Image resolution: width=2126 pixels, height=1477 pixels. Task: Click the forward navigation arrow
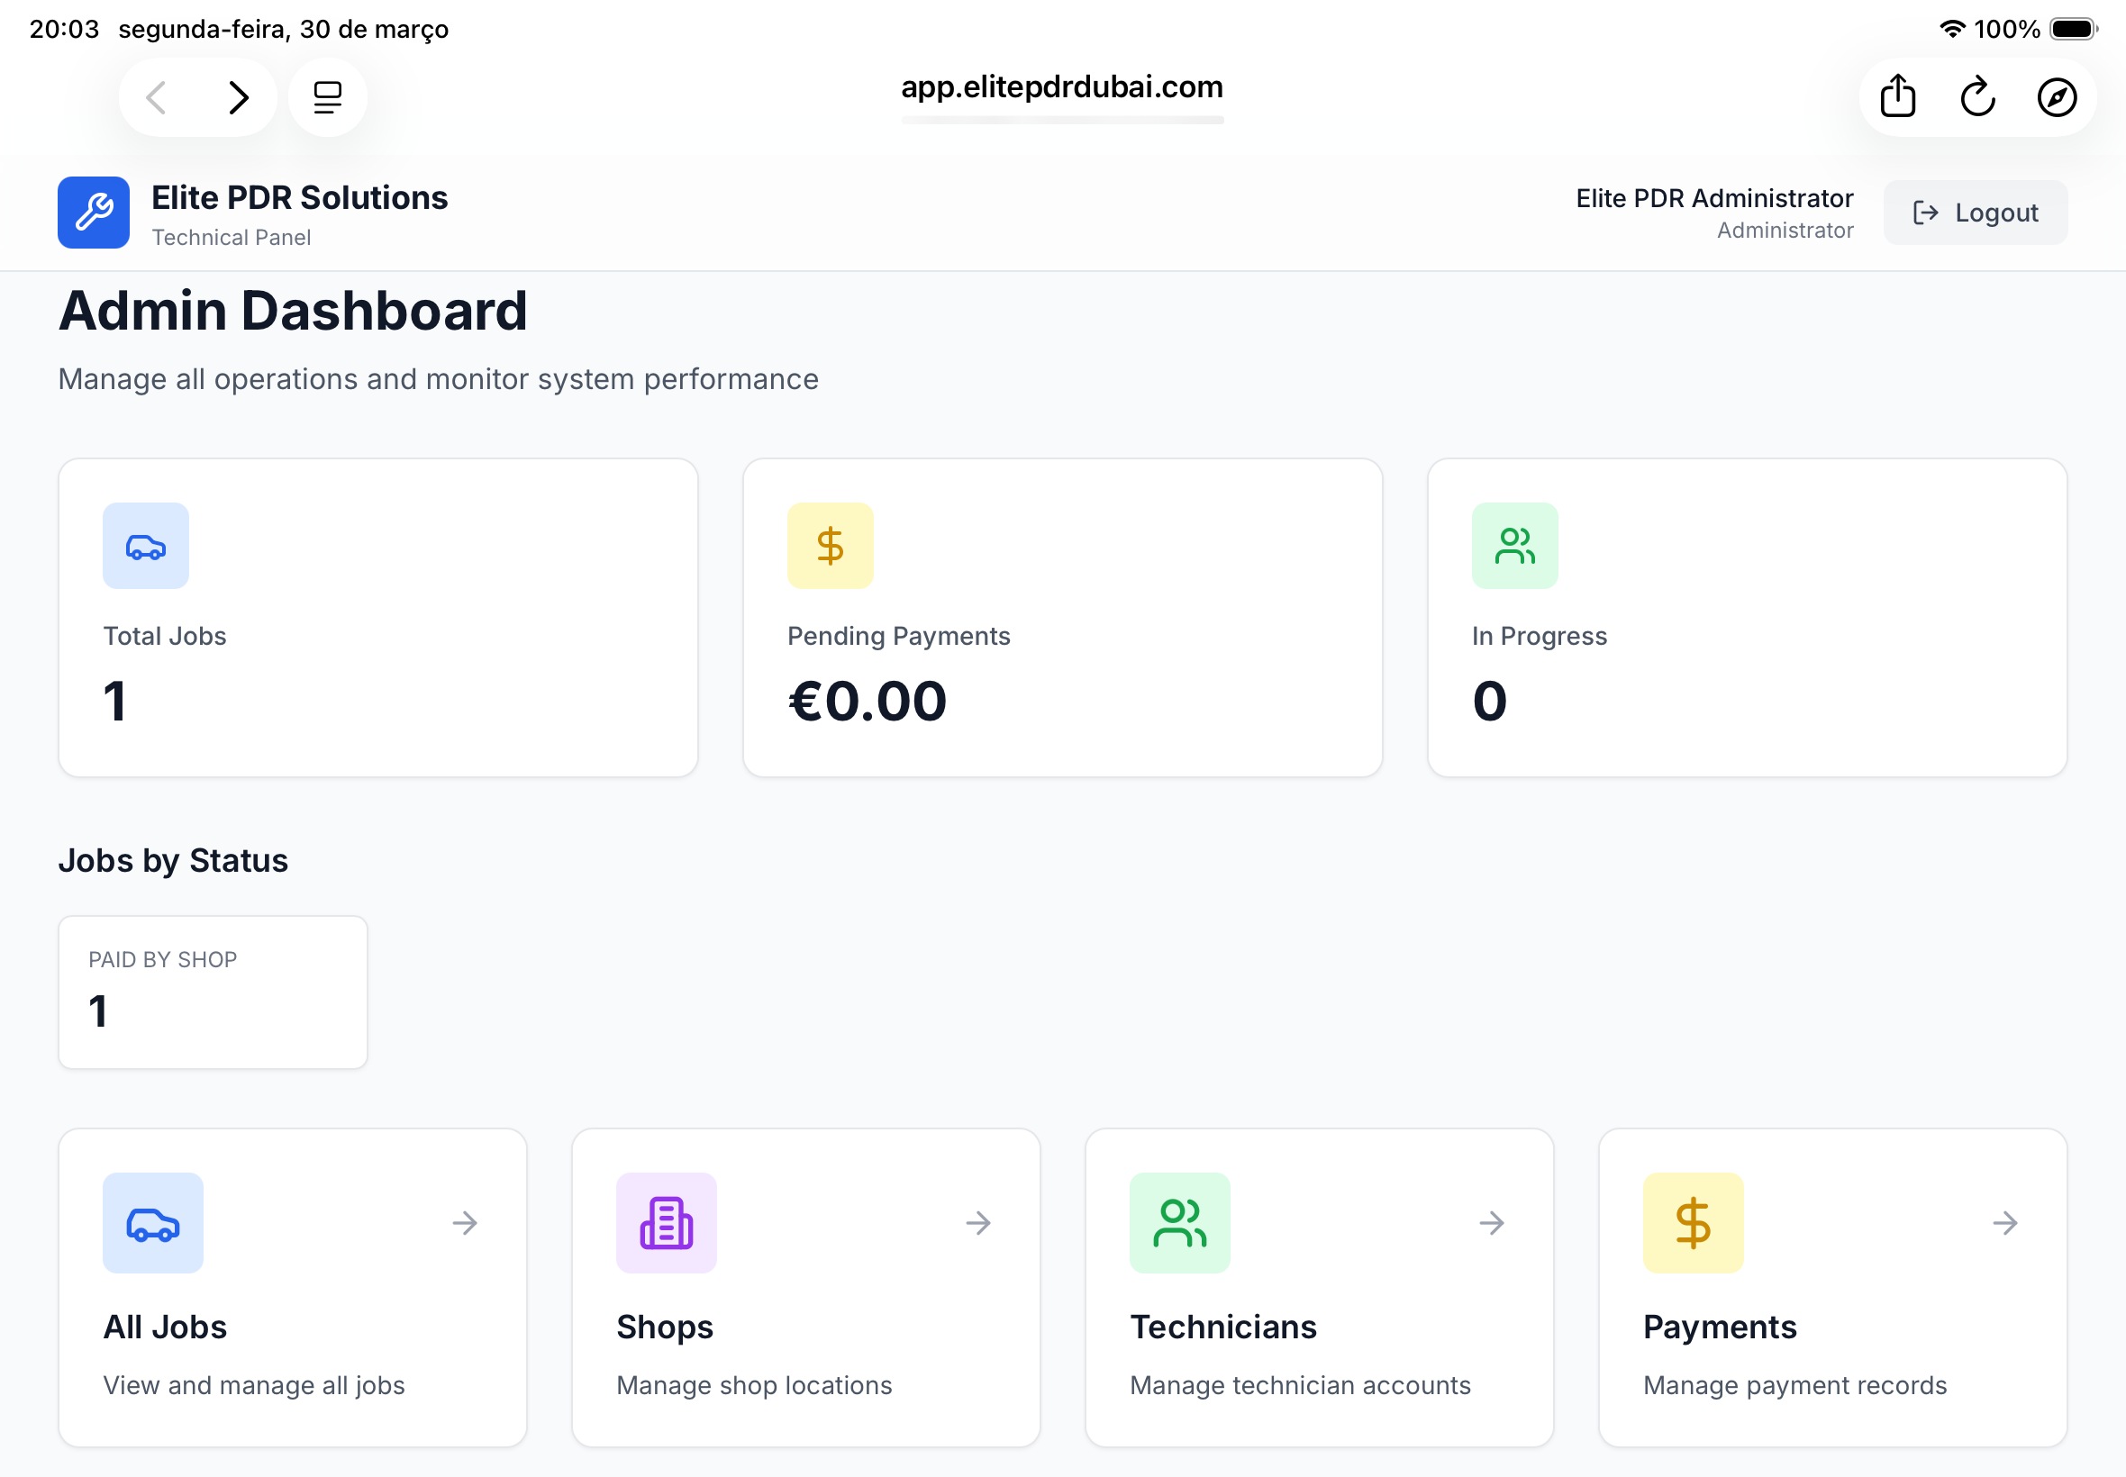(x=240, y=96)
